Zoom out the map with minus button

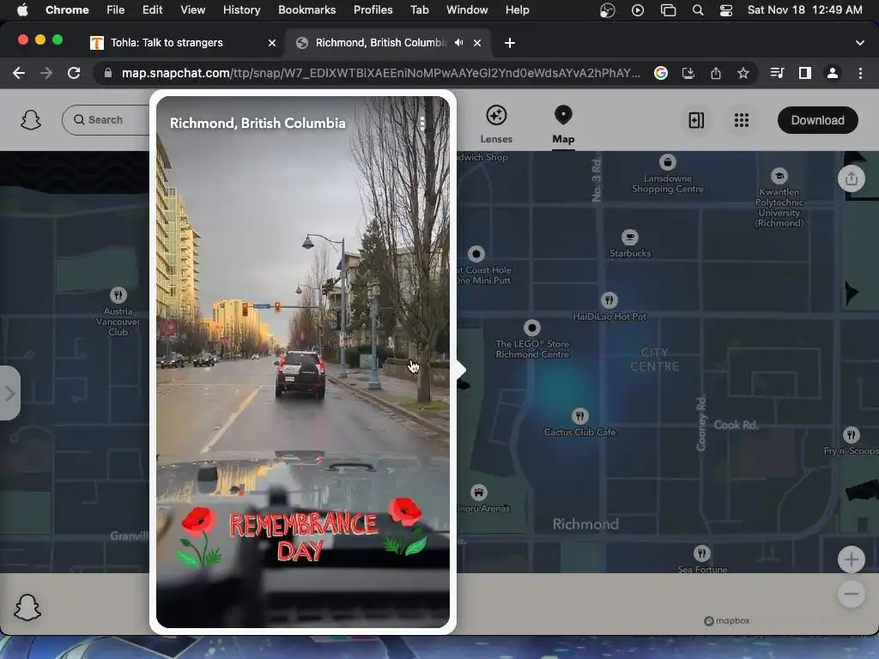coord(851,594)
